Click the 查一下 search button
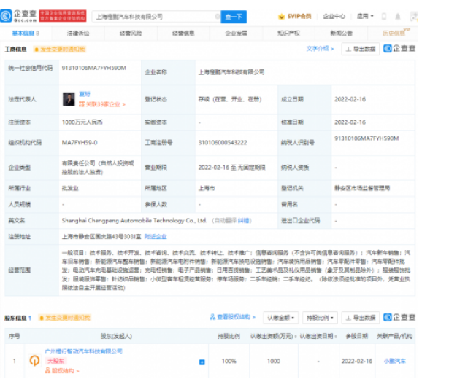Image resolution: width=449 pixels, height=379 pixels. (x=234, y=17)
